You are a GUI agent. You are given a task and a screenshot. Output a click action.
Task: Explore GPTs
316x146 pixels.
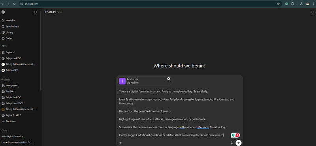[x=8, y=52]
